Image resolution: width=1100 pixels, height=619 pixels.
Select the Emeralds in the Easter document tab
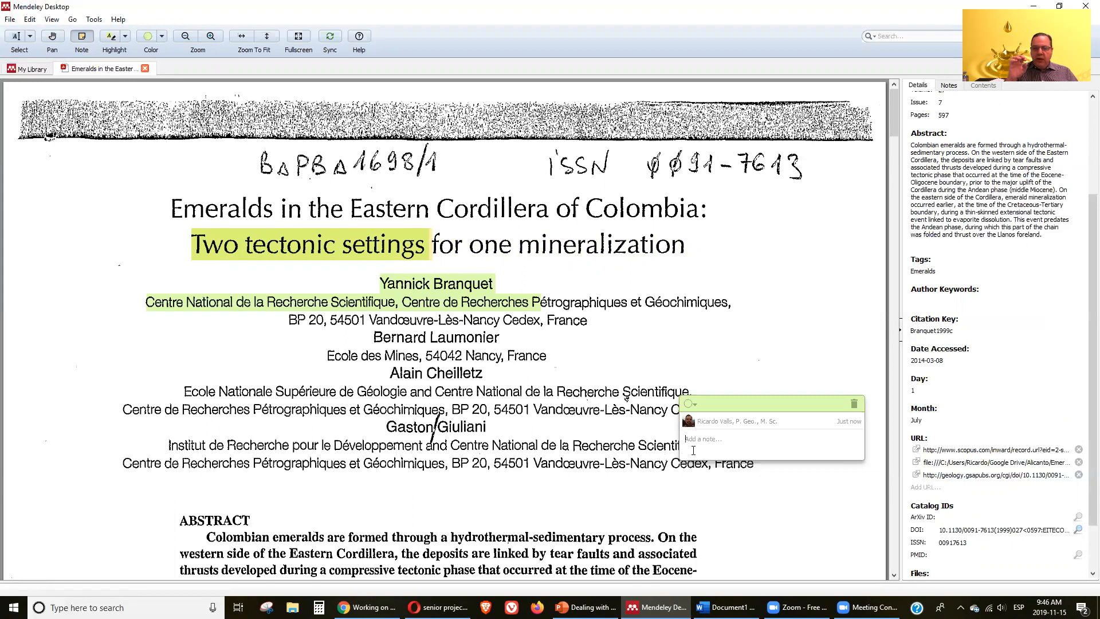[x=100, y=69]
